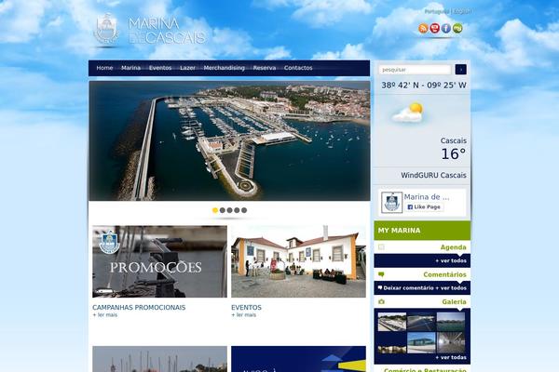Open the Galeria section link

click(454, 302)
